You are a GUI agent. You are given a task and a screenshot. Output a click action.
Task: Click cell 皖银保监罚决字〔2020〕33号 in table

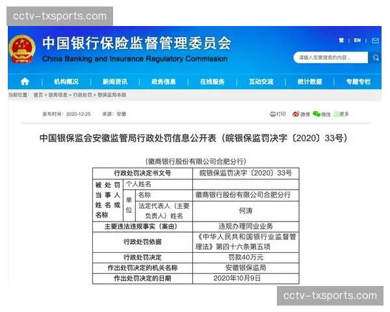pyautogui.click(x=246, y=173)
